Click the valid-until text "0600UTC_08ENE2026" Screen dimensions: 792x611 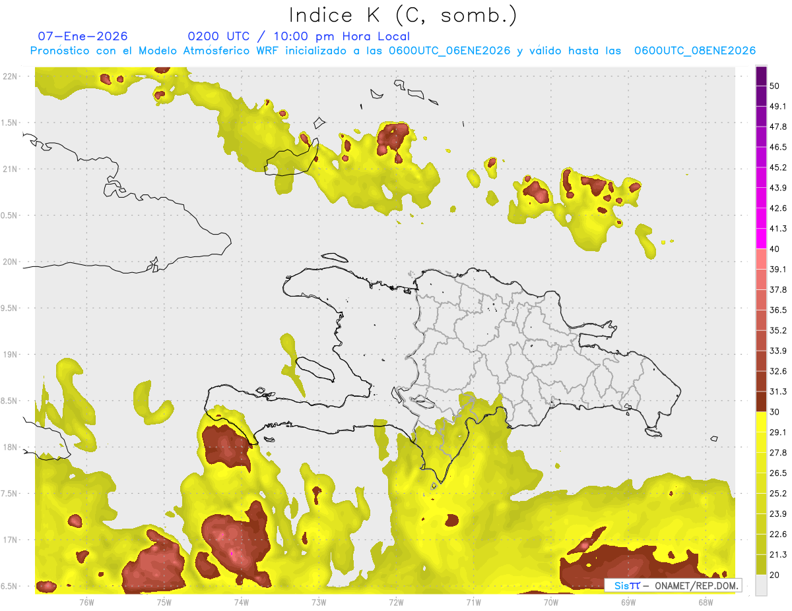694,51
